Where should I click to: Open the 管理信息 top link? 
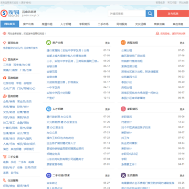point(160,3)
